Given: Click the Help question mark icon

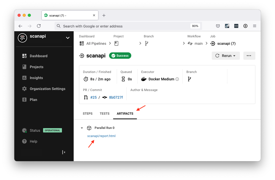Looking at the screenshot, I should (24, 141).
